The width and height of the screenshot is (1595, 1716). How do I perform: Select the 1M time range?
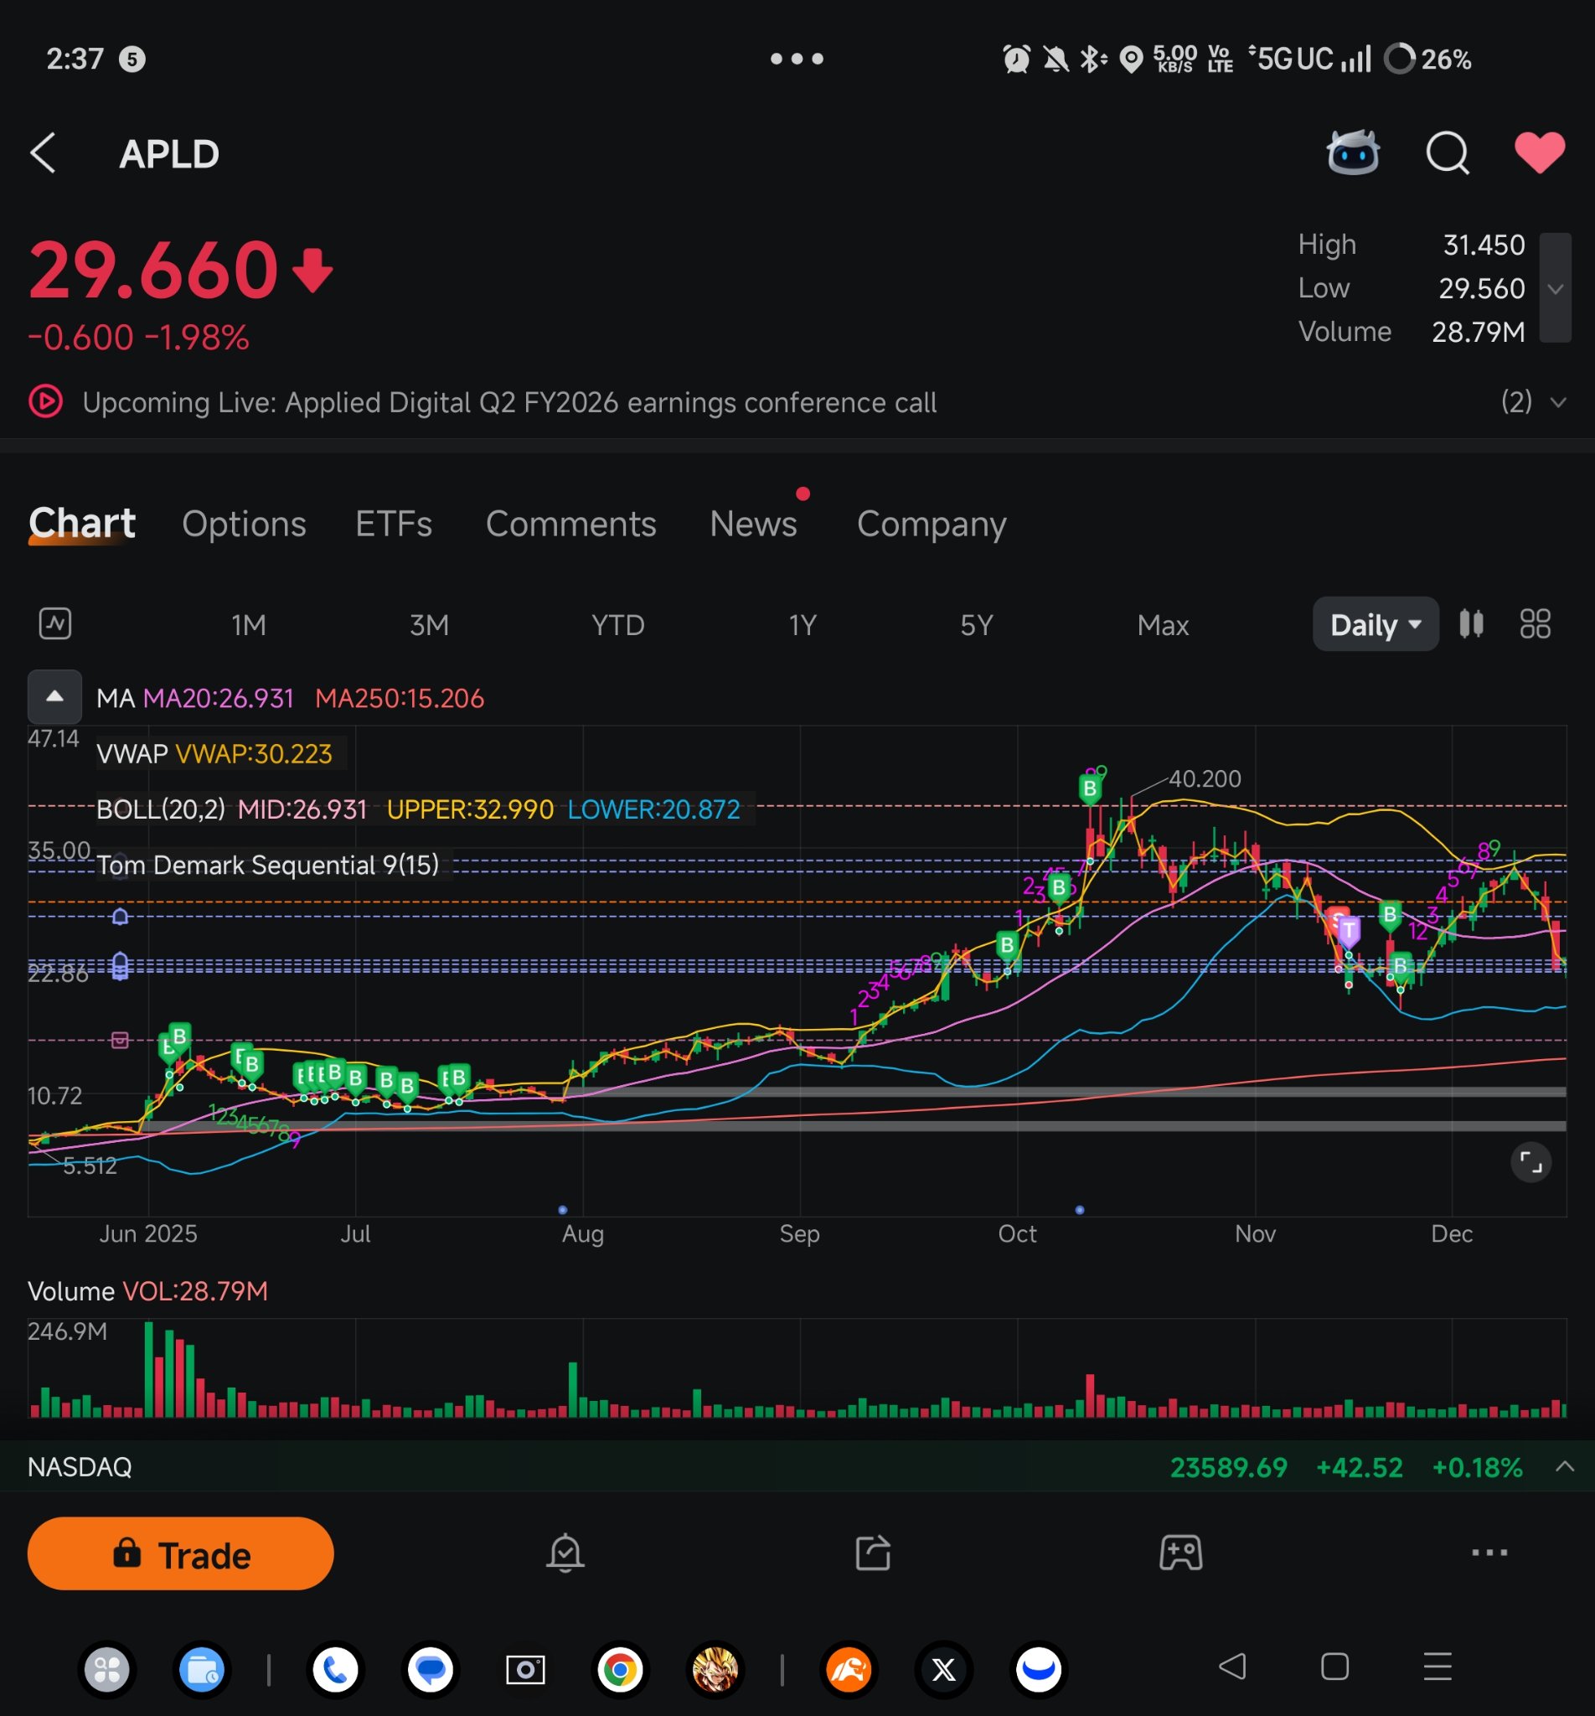click(249, 625)
